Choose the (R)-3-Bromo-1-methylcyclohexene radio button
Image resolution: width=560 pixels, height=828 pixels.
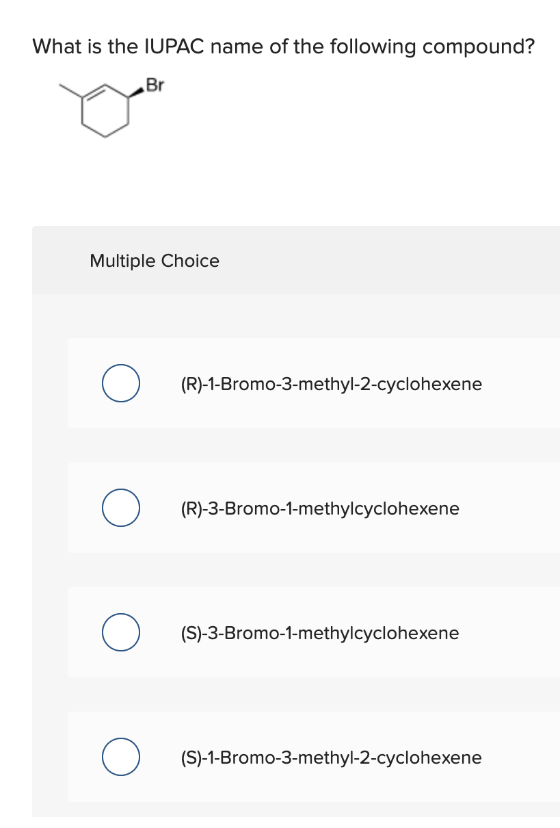(x=122, y=508)
